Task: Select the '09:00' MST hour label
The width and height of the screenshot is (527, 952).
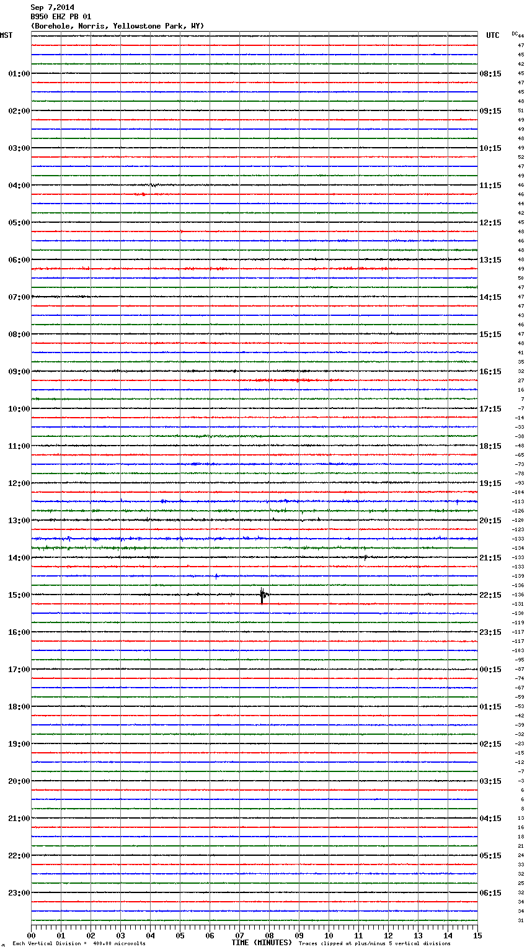Action: (19, 372)
